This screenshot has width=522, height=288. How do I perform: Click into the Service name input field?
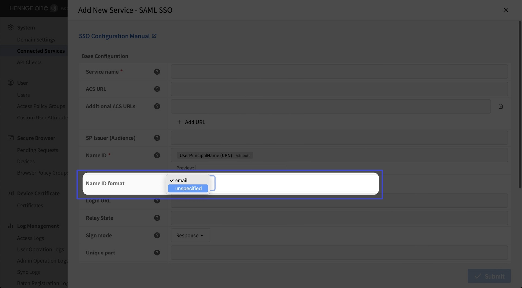[339, 72]
